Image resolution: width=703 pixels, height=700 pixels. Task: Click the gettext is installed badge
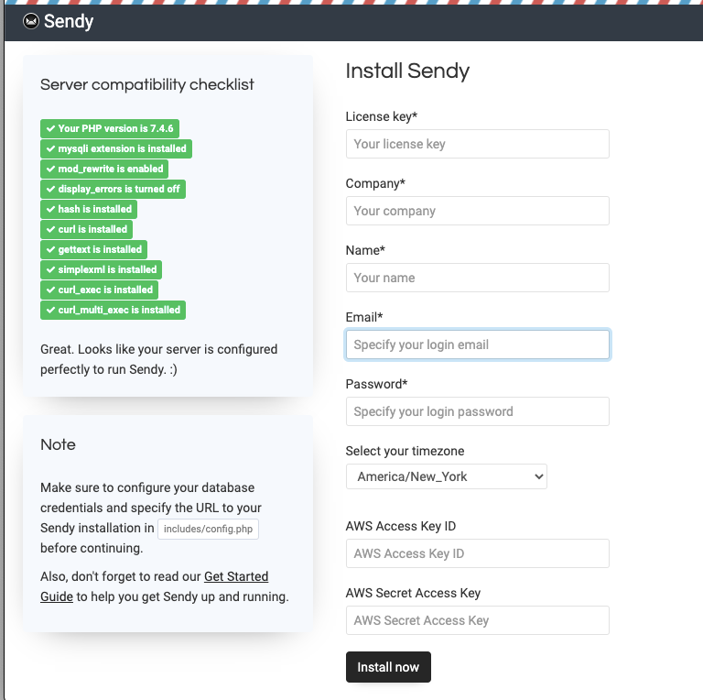tap(93, 249)
